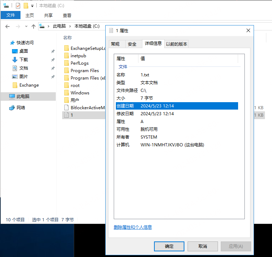
Task: Click the inetpub folder icon
Action: [66, 56]
